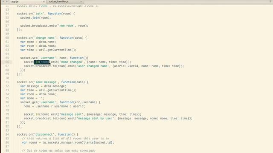Click the highlighted .in(room) selection on line 66
The height and width of the screenshot is (153, 273).
point(42,62)
